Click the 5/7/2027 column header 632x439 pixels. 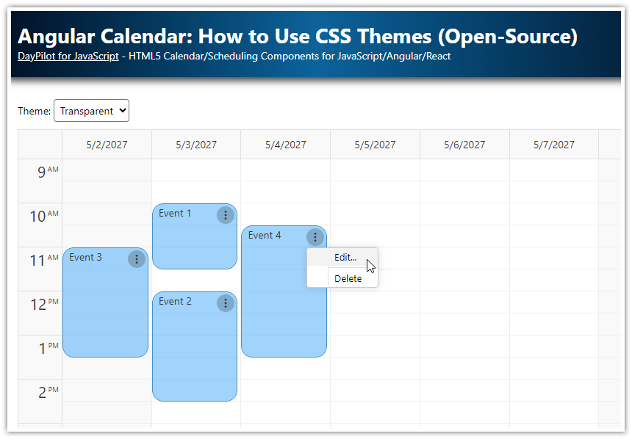pos(553,145)
